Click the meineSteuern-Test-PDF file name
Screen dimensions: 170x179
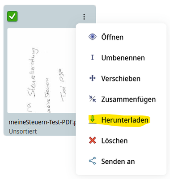42,123
